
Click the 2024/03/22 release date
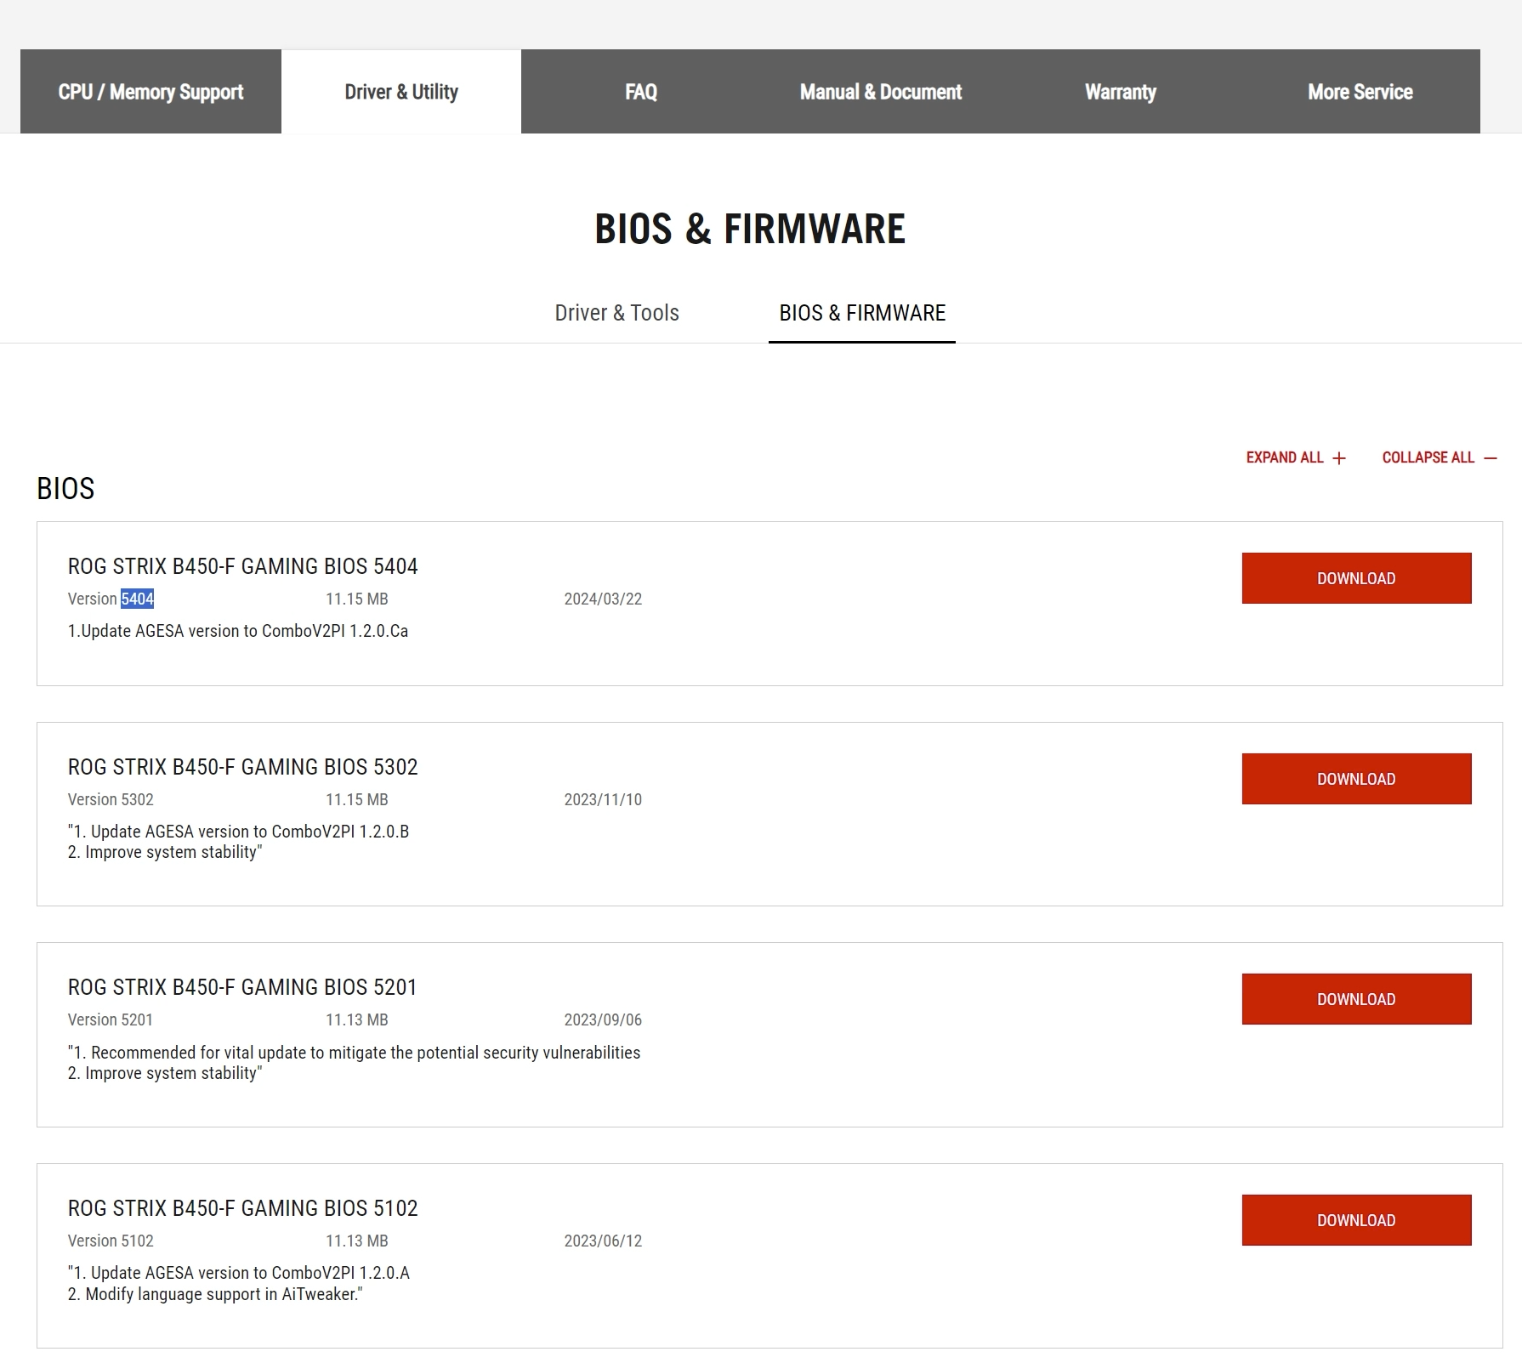(603, 599)
